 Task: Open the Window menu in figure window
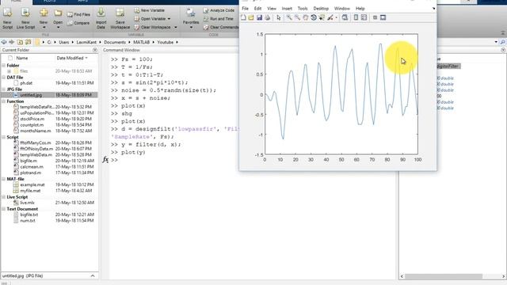pos(341,9)
